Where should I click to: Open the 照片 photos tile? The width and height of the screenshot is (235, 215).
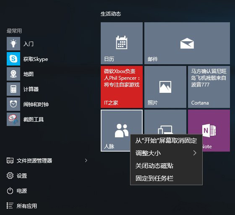165,87
